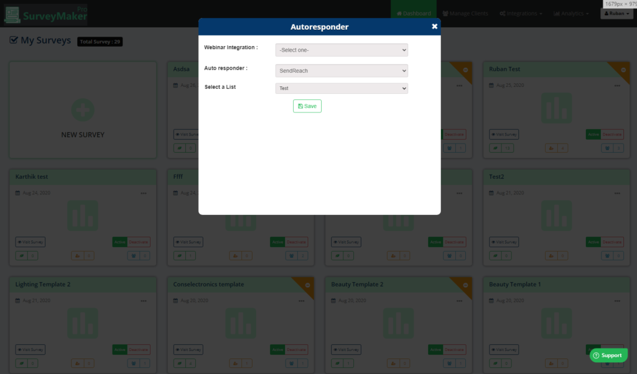
Task: Save the autoresponder settings
Action: point(307,106)
